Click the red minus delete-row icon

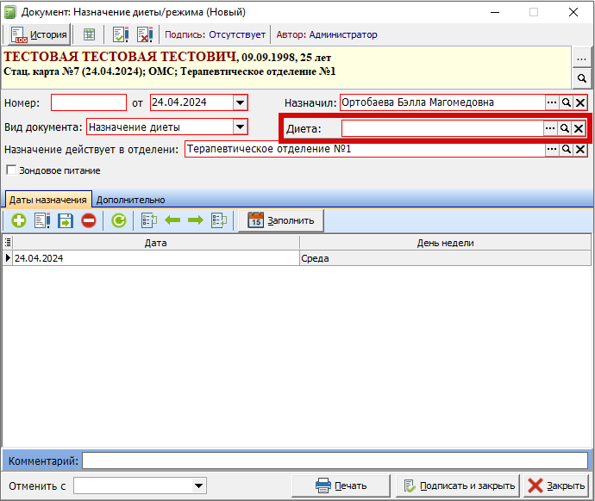(89, 220)
